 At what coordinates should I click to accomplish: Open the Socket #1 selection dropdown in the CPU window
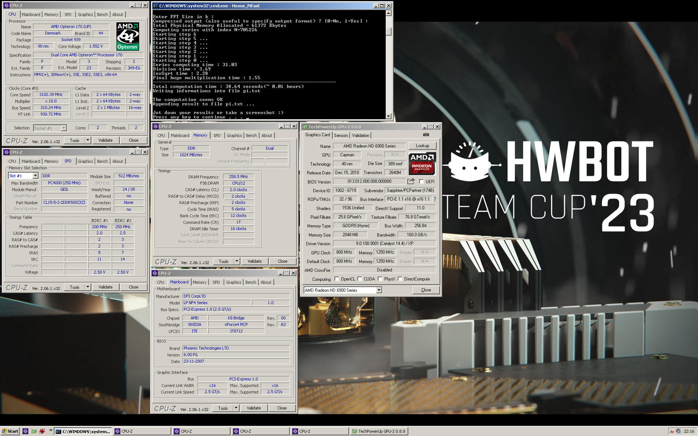pos(64,128)
